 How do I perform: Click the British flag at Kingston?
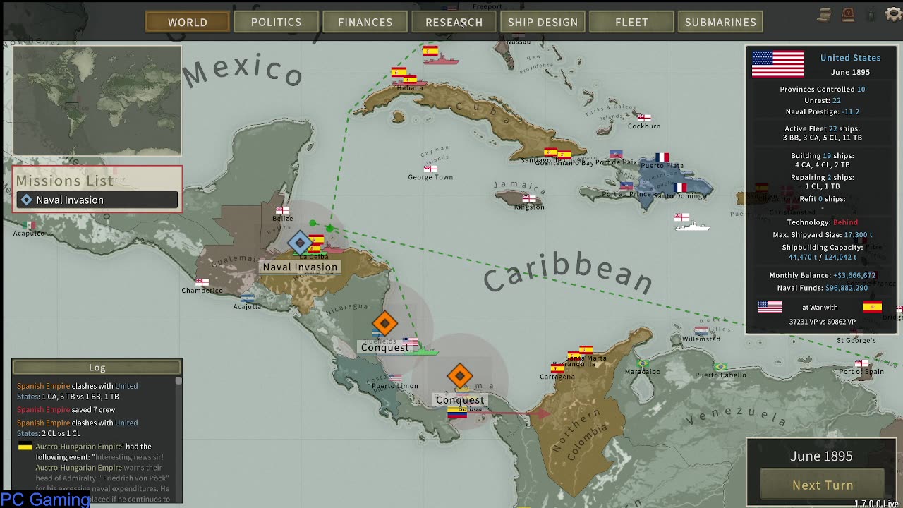point(529,199)
